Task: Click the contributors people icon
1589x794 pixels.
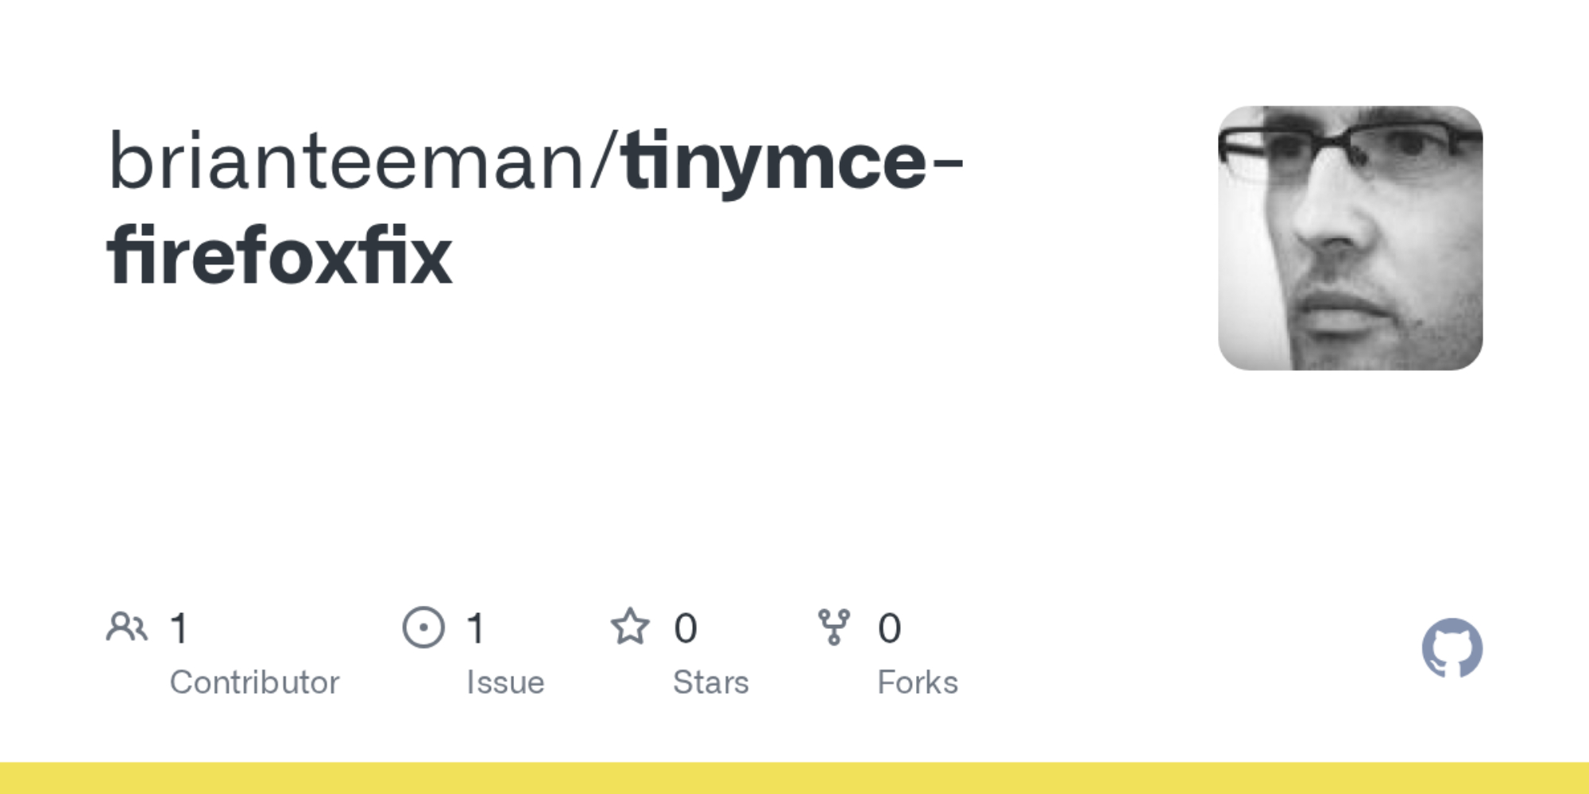Action: tap(126, 627)
